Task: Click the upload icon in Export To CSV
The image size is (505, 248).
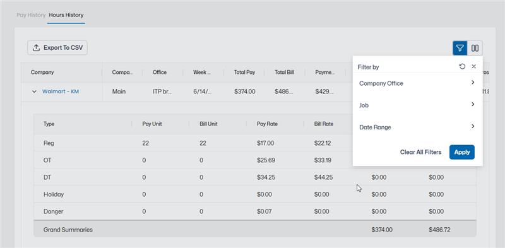Action: pyautogui.click(x=37, y=48)
